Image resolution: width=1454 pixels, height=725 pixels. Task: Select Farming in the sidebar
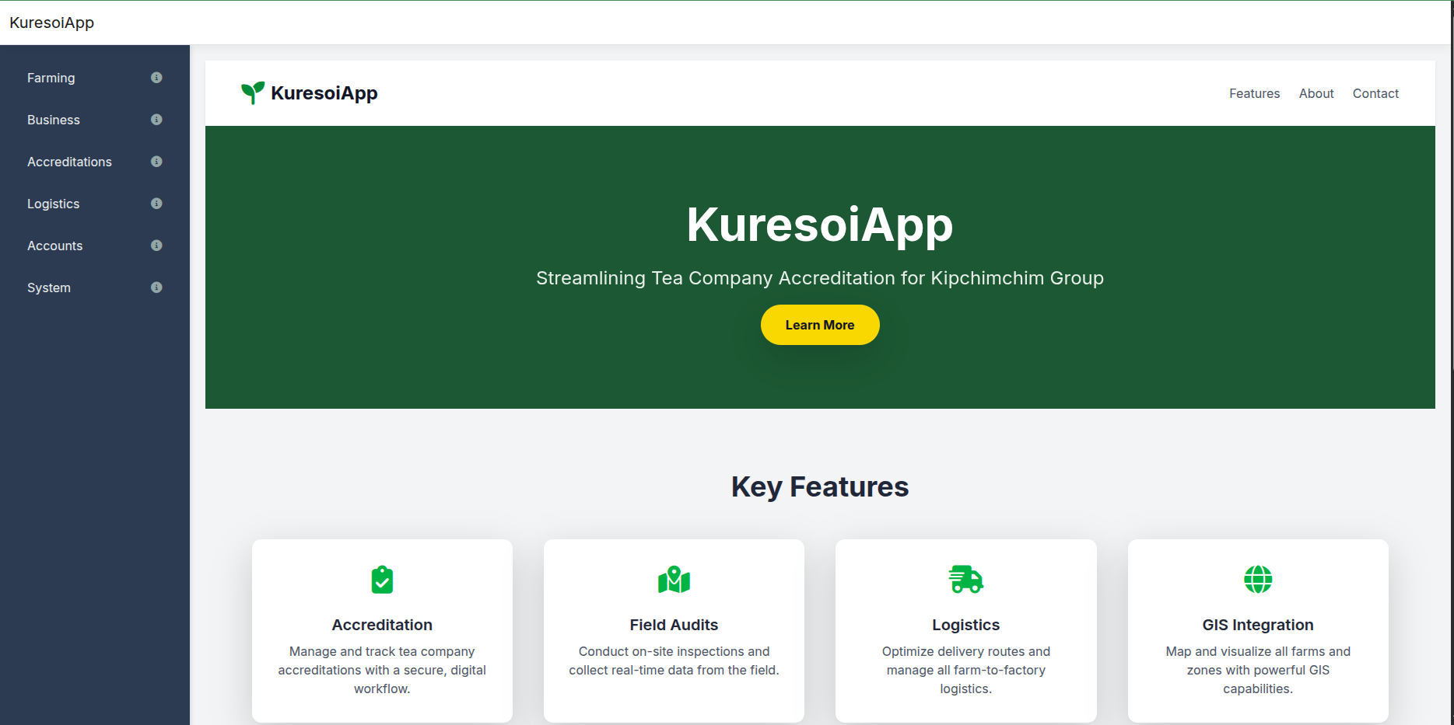[x=51, y=78]
